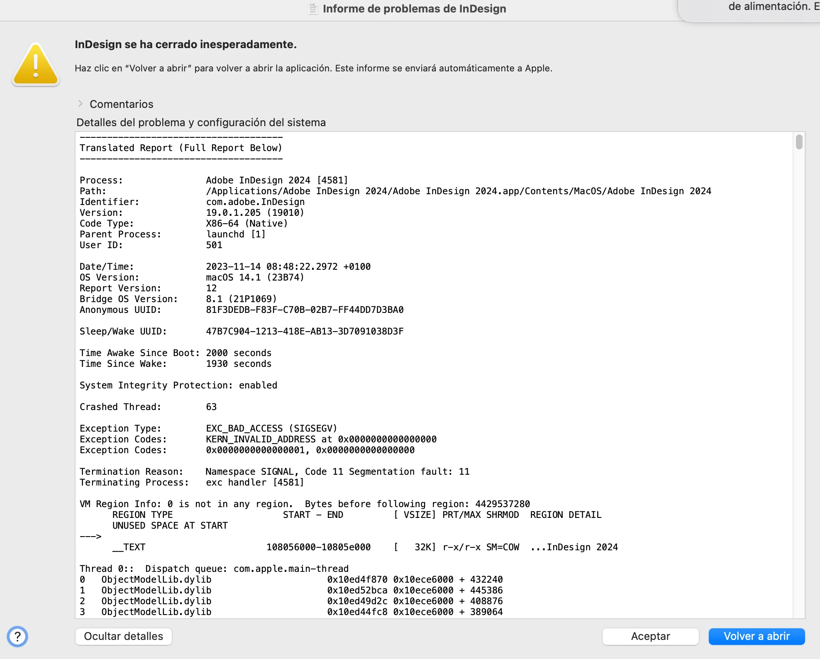
Task: Click the document icon in title bar
Action: point(313,9)
